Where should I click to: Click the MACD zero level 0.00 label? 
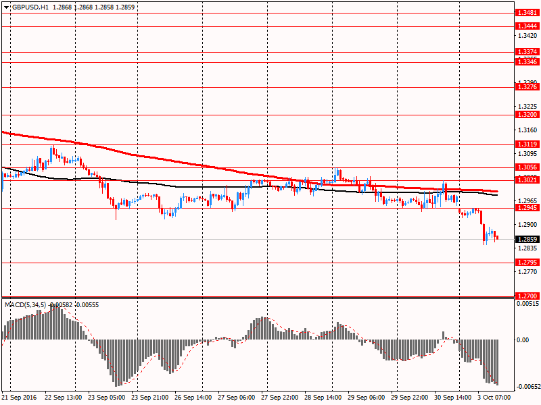coord(523,340)
